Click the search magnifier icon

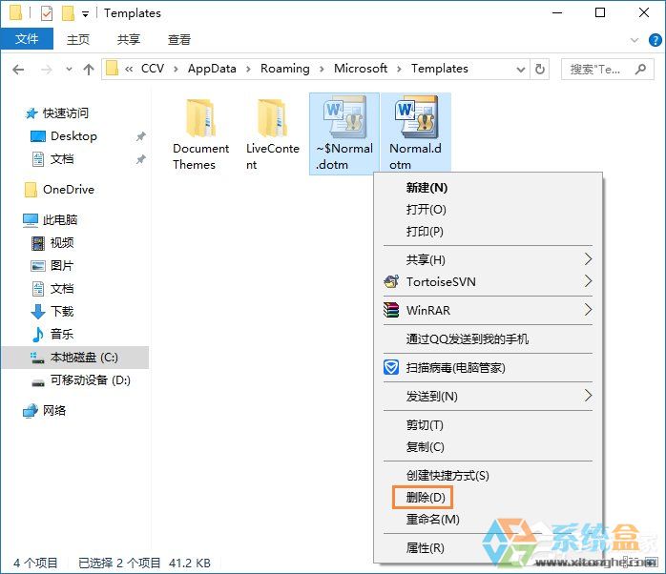pyautogui.click(x=641, y=69)
